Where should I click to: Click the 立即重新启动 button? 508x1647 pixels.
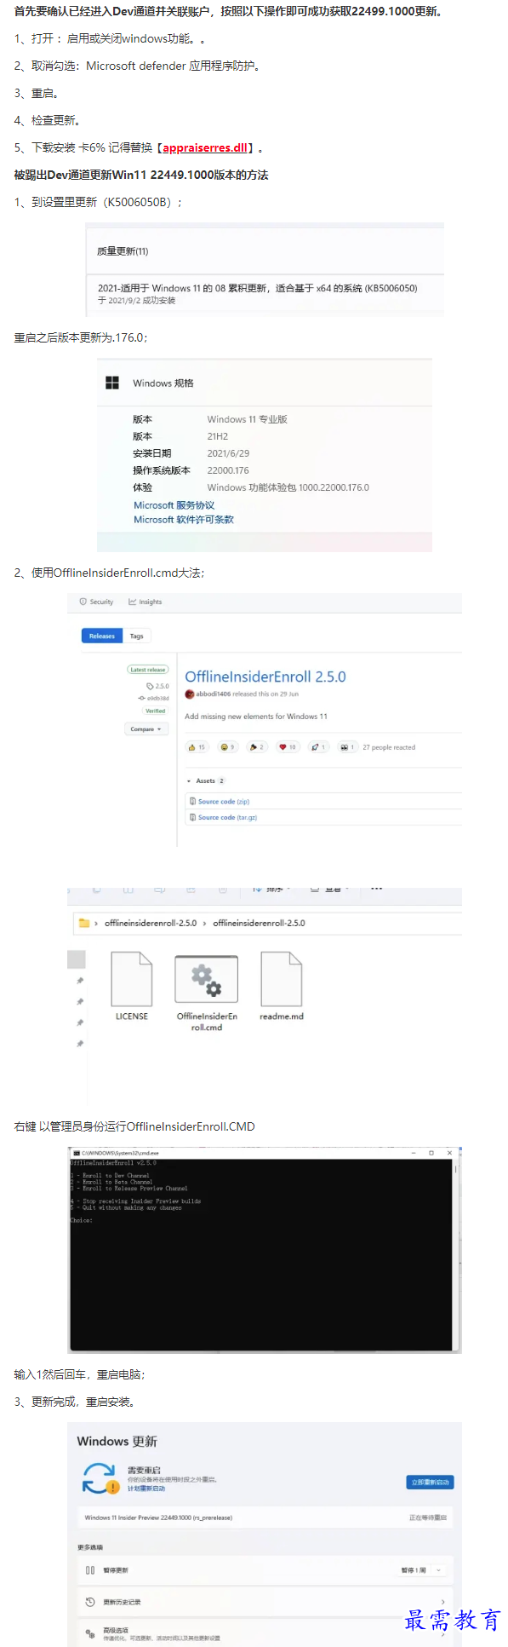[x=431, y=1482]
